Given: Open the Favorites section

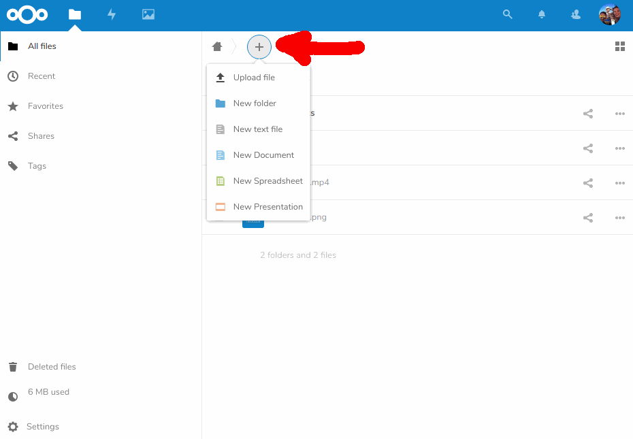Looking at the screenshot, I should (x=45, y=105).
